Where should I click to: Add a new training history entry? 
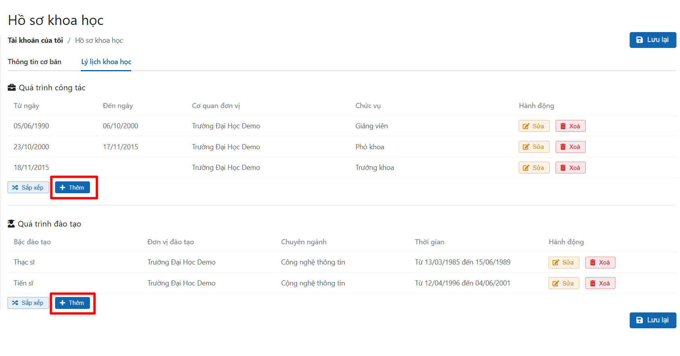(72, 303)
